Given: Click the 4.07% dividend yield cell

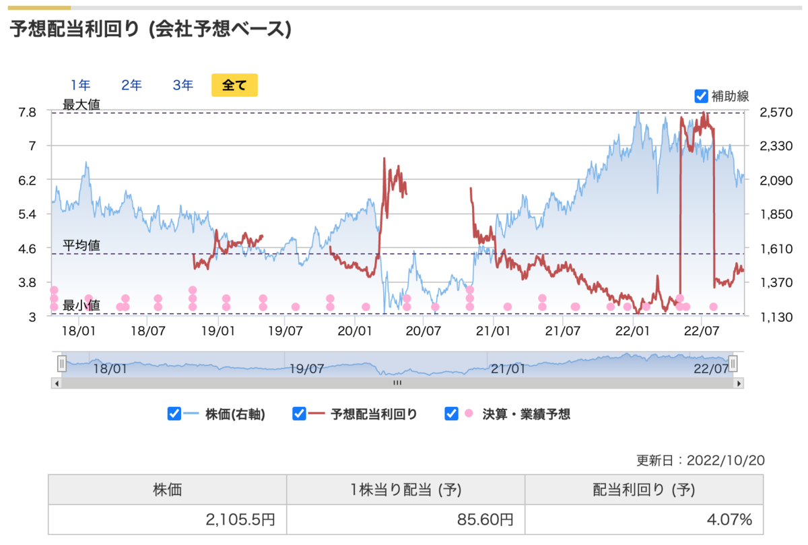Looking at the screenshot, I should (644, 519).
